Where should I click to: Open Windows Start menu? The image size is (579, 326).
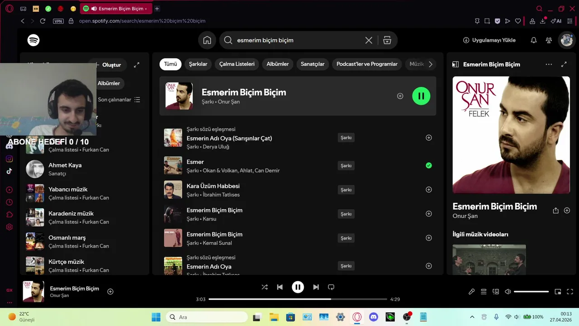tap(156, 317)
